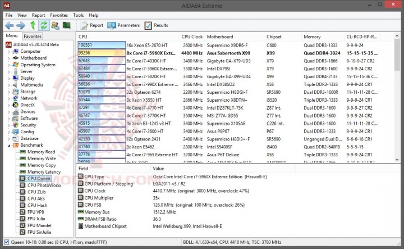Expand the Network node arrow

[x=9, y=98]
